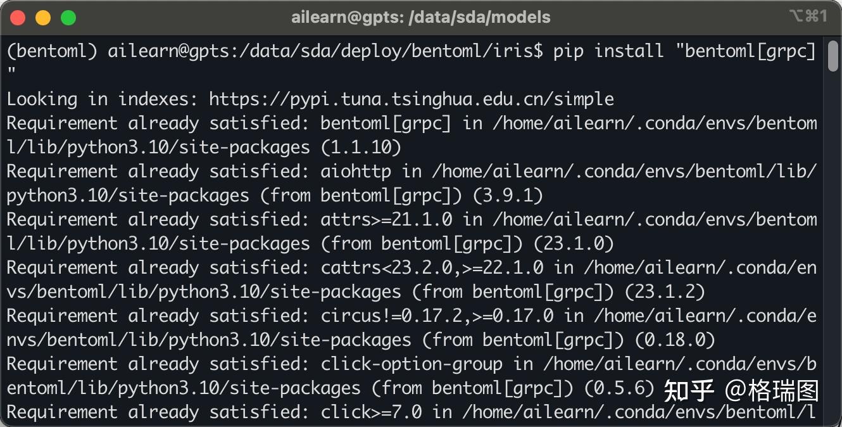The width and height of the screenshot is (842, 427).
Task: Click the green zoom window button
Action: [68, 18]
